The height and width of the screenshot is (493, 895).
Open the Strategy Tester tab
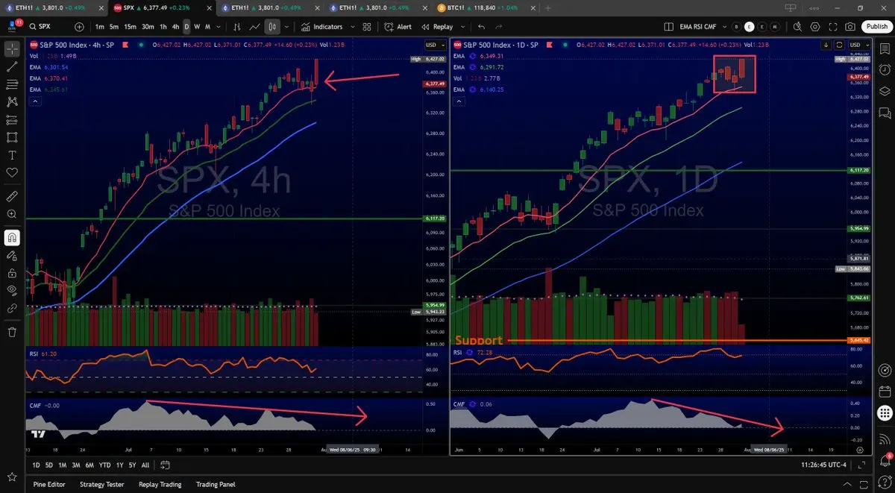(101, 484)
